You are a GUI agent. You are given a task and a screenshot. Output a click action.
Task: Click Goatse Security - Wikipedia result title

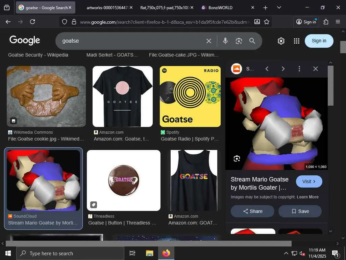[38, 55]
